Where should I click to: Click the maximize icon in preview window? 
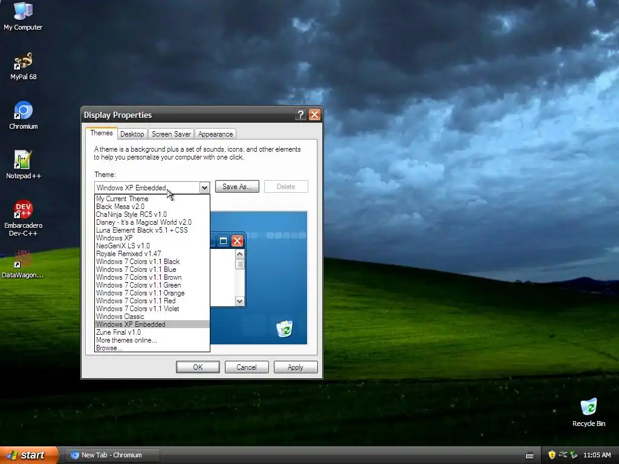coord(223,241)
